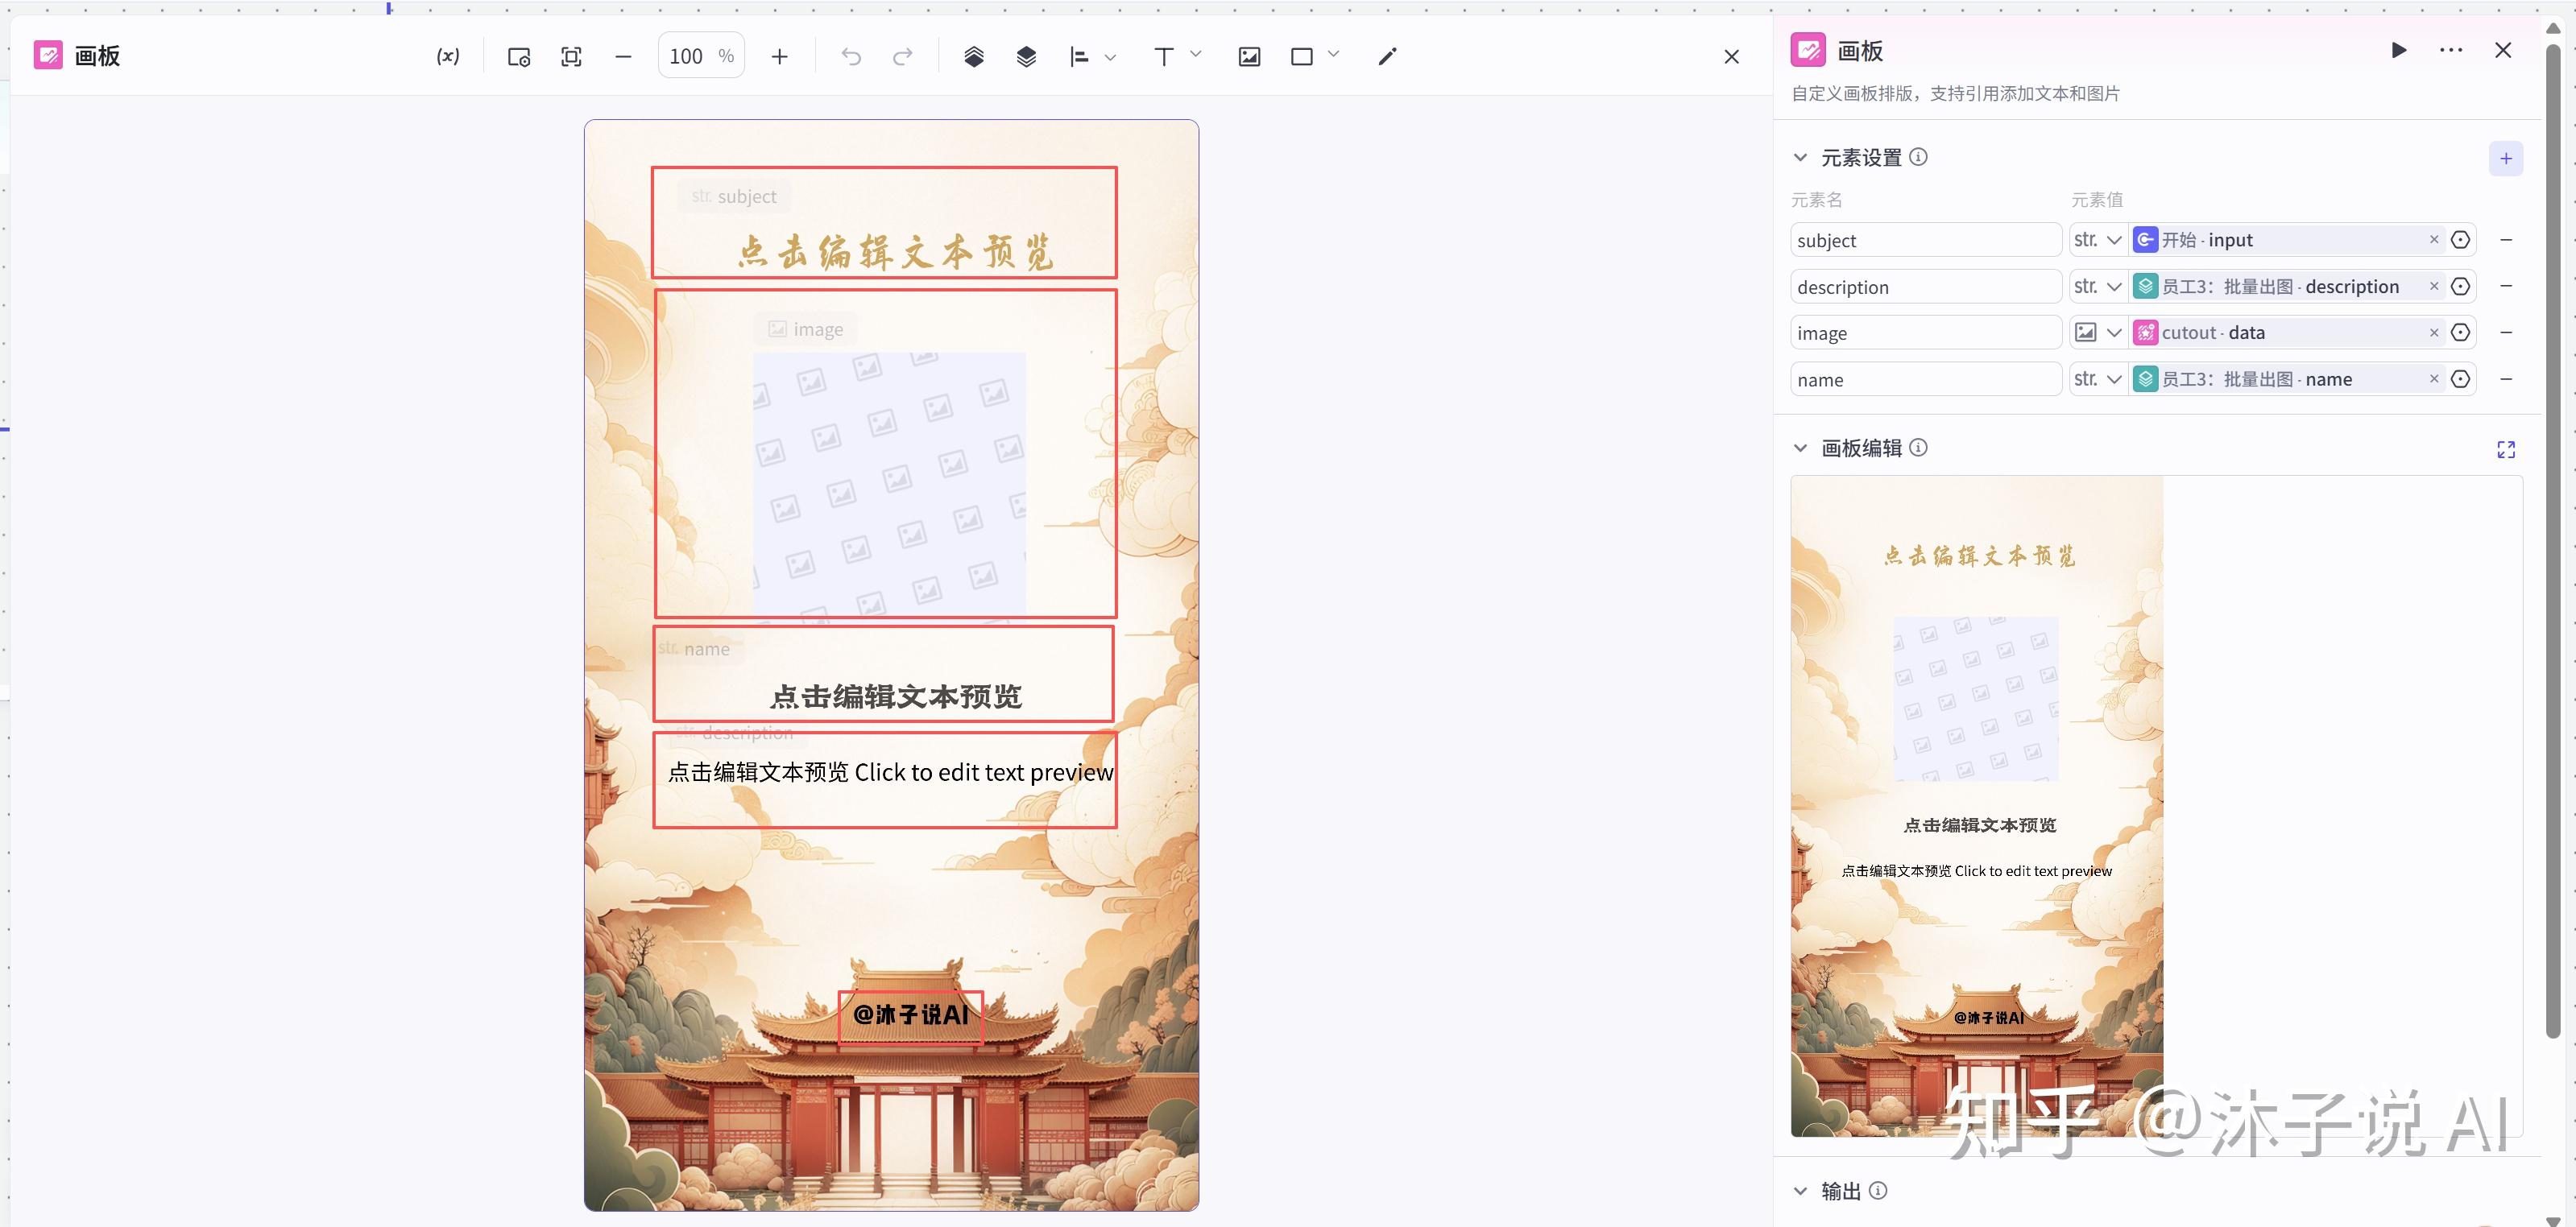2576x1227 pixels.
Task: Collapse the 元素设置 section
Action: pos(1800,158)
